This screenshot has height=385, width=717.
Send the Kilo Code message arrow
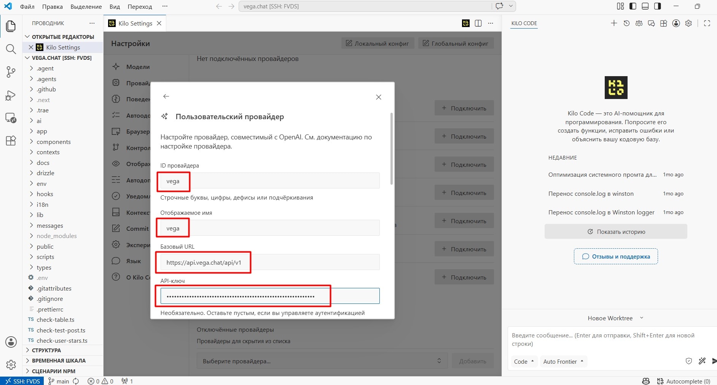tap(714, 361)
